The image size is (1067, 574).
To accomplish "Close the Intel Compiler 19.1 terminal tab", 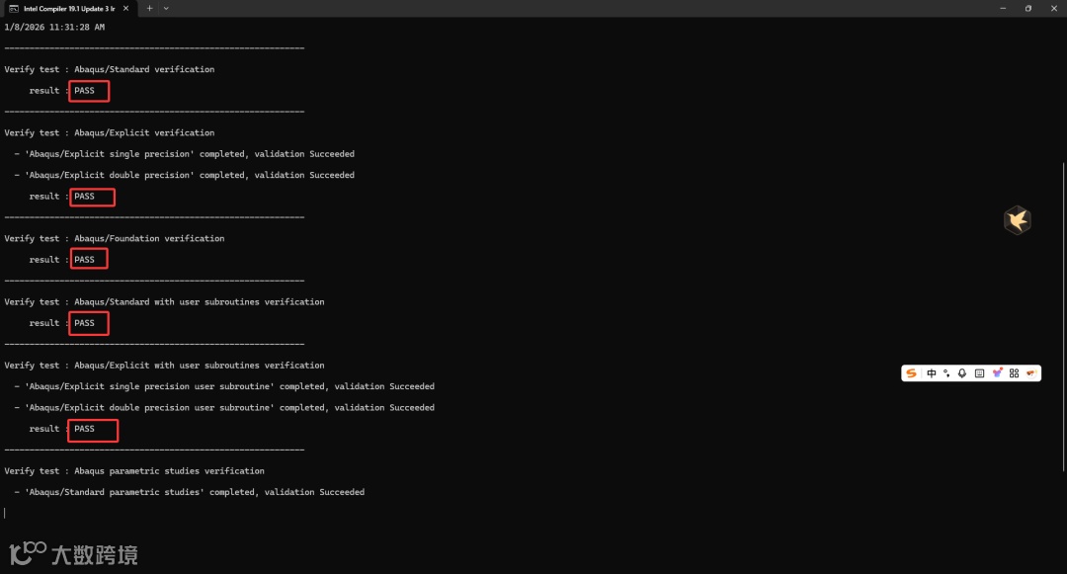I will coord(125,9).
